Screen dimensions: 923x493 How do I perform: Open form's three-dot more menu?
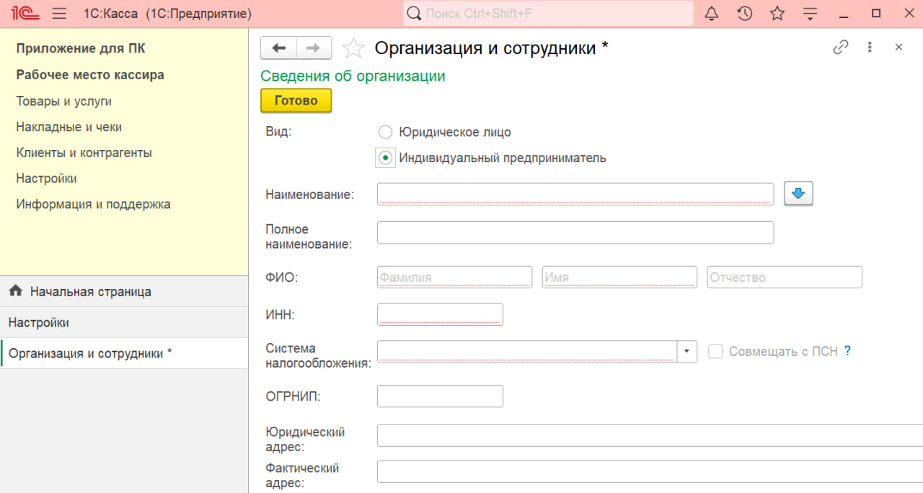coord(870,48)
